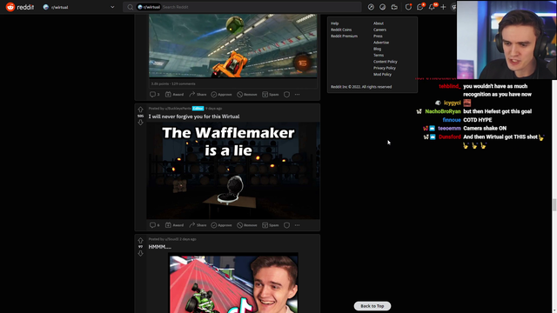Click chat username tehblind_
Image resolution: width=557 pixels, height=313 pixels.
coord(450,86)
